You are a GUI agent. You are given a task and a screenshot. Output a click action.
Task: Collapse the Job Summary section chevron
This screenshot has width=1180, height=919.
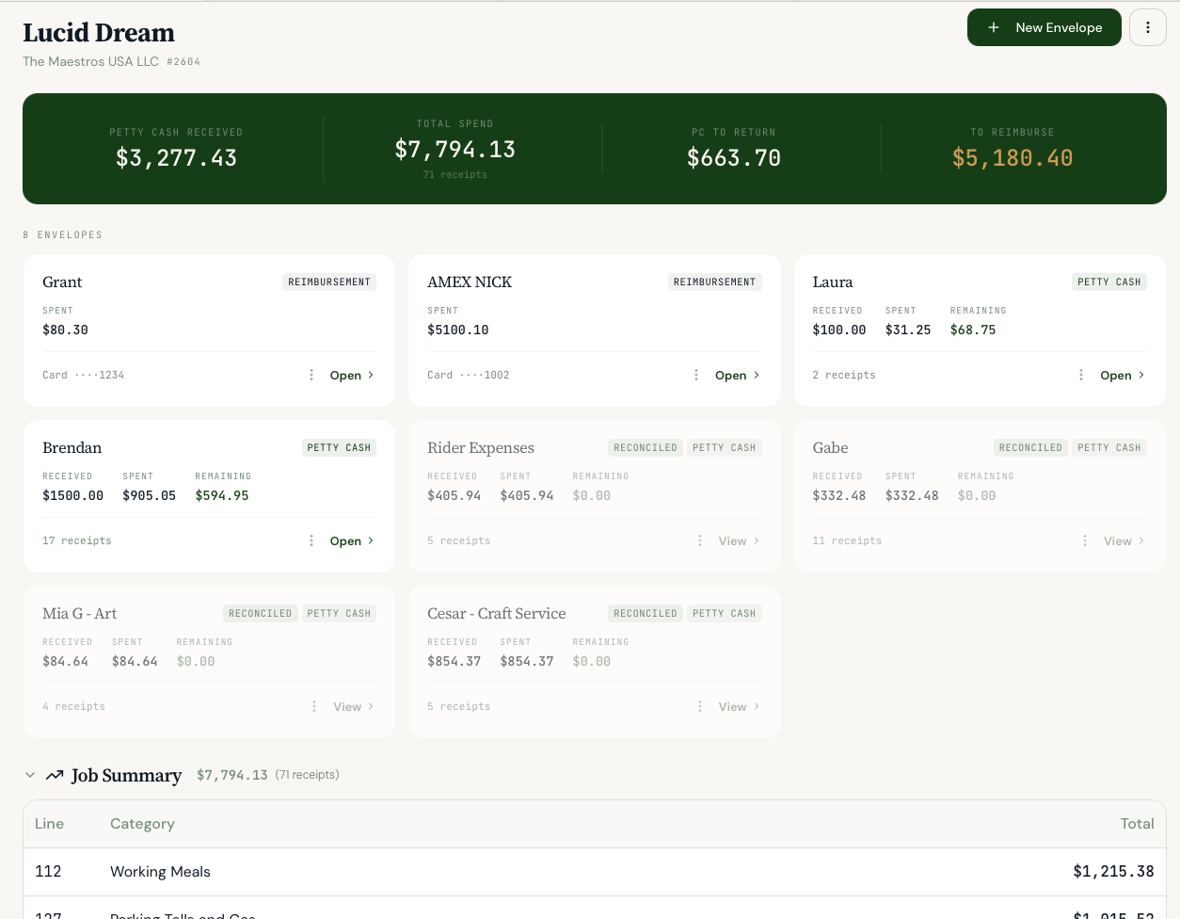[x=30, y=775]
